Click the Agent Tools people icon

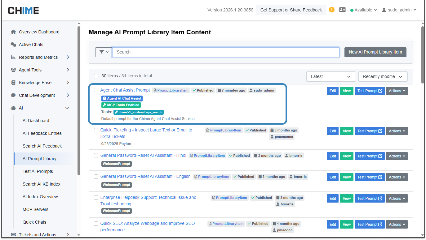point(13,70)
